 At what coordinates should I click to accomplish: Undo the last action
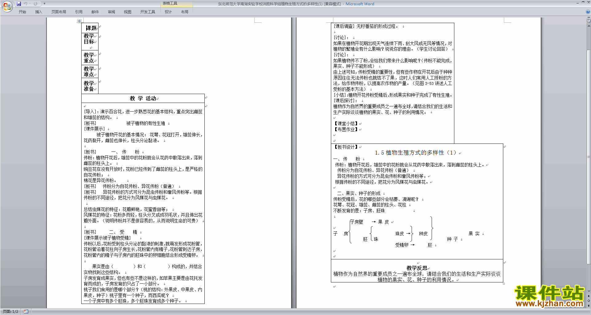(x=26, y=4)
